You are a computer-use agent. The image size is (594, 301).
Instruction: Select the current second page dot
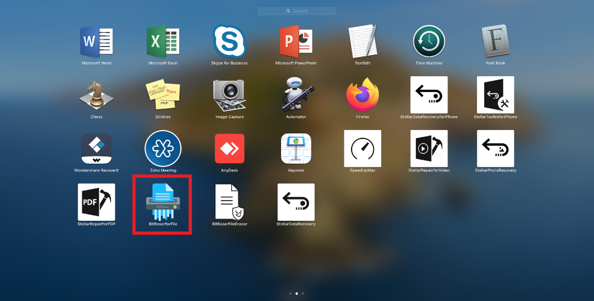[x=297, y=293]
